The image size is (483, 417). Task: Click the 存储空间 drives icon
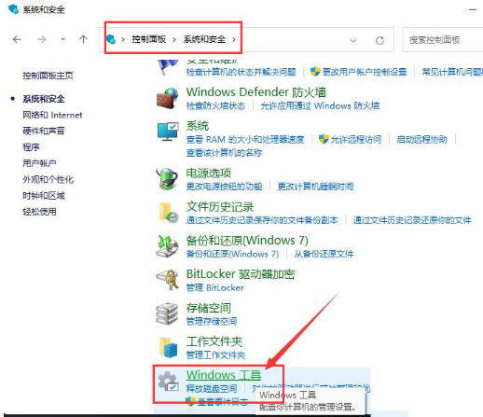168,313
